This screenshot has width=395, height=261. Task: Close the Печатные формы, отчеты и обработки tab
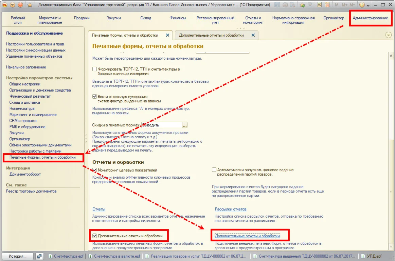(167, 35)
